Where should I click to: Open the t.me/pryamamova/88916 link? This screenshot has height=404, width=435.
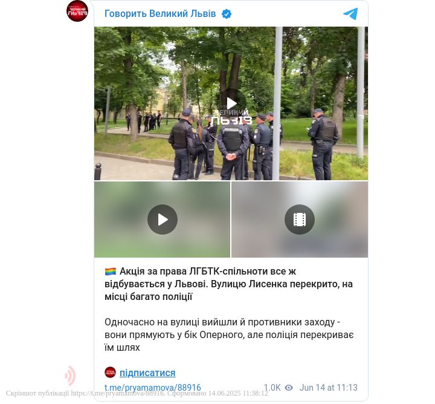click(153, 388)
